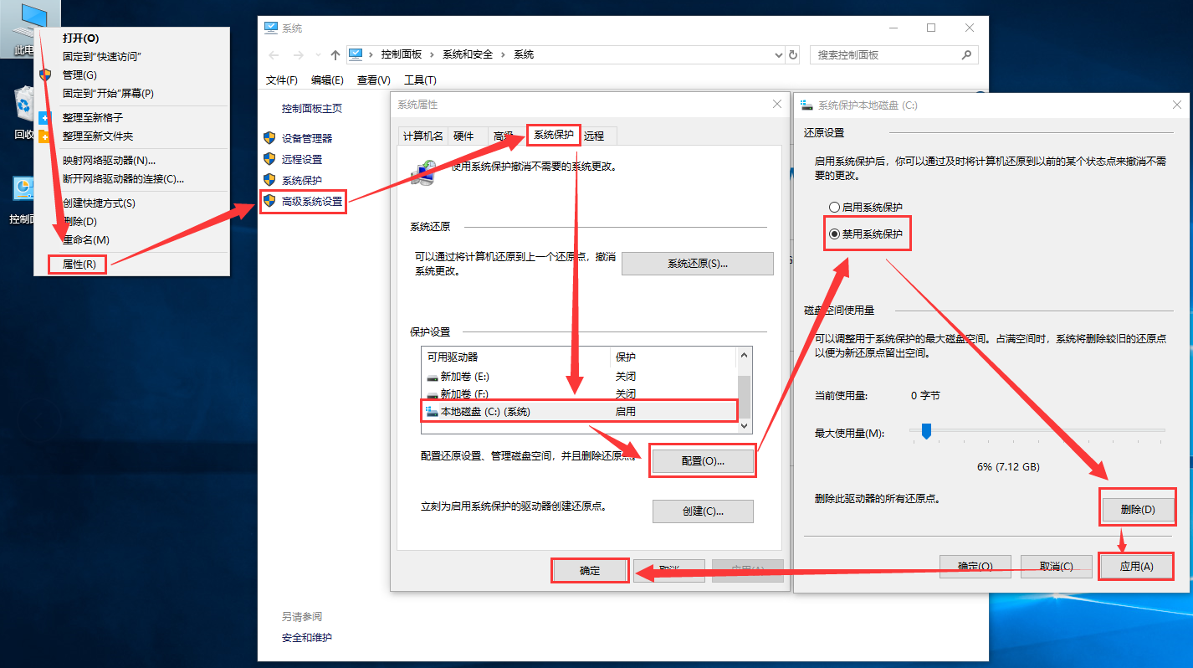Click the Device Manager shield icon
This screenshot has height=668, width=1193.
point(269,138)
